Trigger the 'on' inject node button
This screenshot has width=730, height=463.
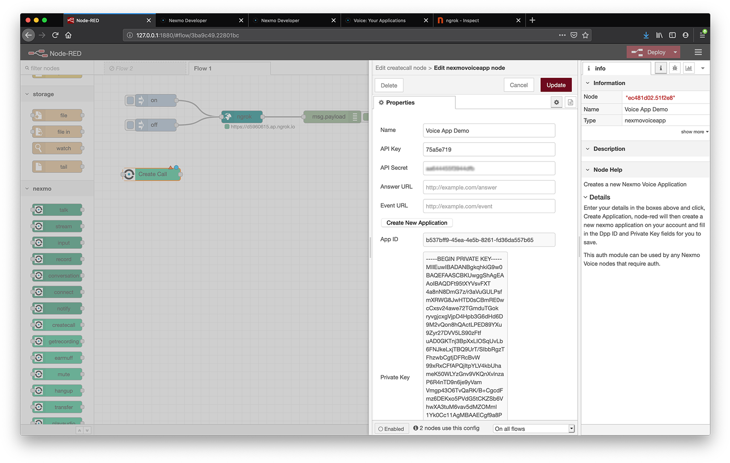[x=130, y=100]
